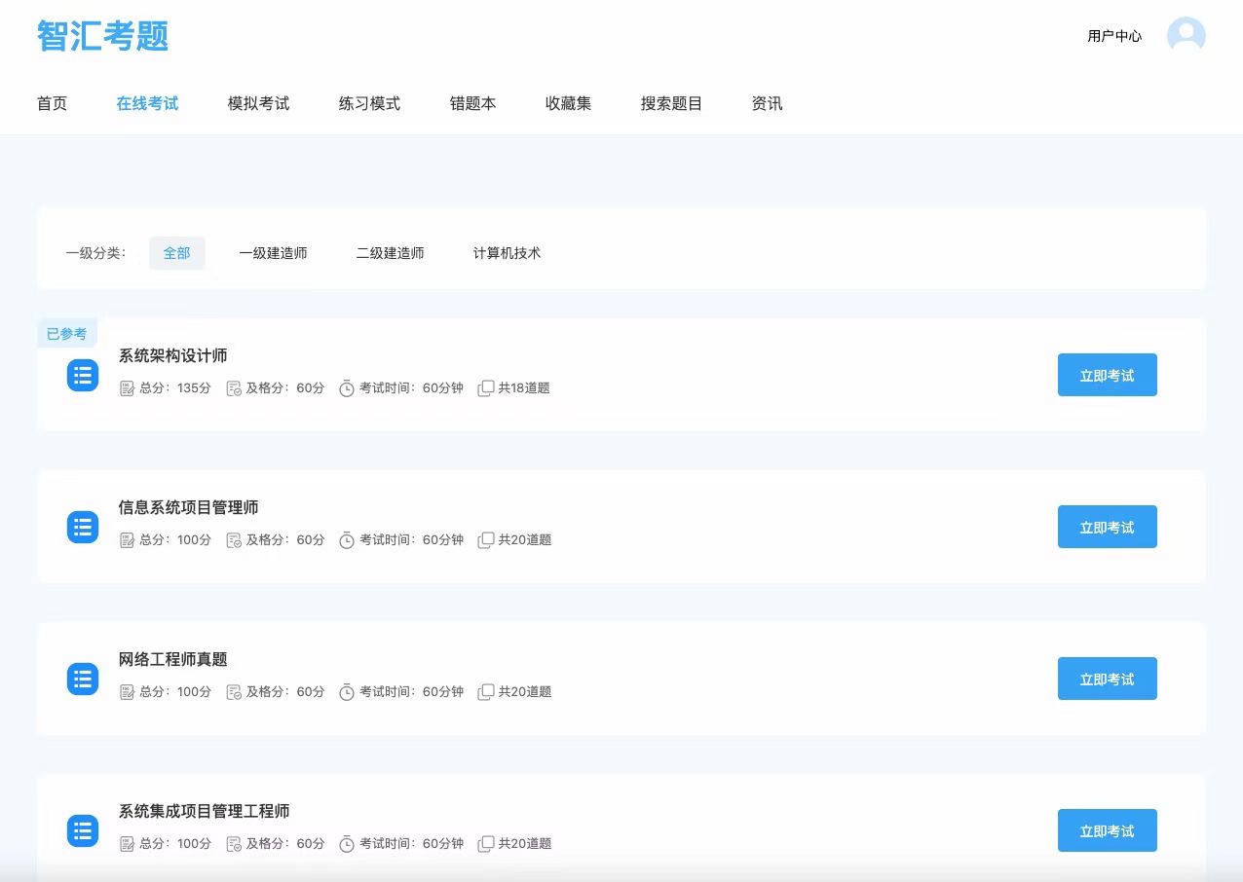Click the list icon beside 信息系统项目管理师
The height and width of the screenshot is (882, 1243).
83,527
